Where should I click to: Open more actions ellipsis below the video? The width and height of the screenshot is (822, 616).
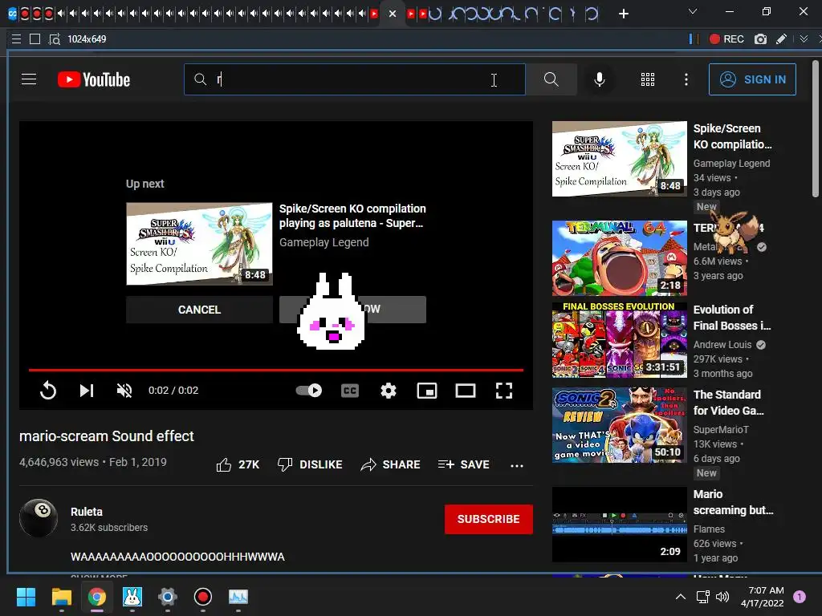pos(517,465)
